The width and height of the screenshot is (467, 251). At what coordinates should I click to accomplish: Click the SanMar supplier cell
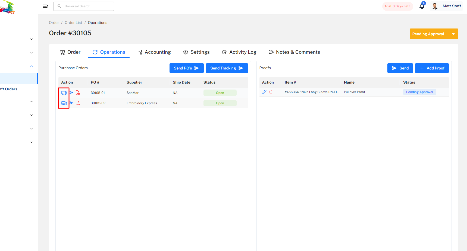(x=133, y=93)
